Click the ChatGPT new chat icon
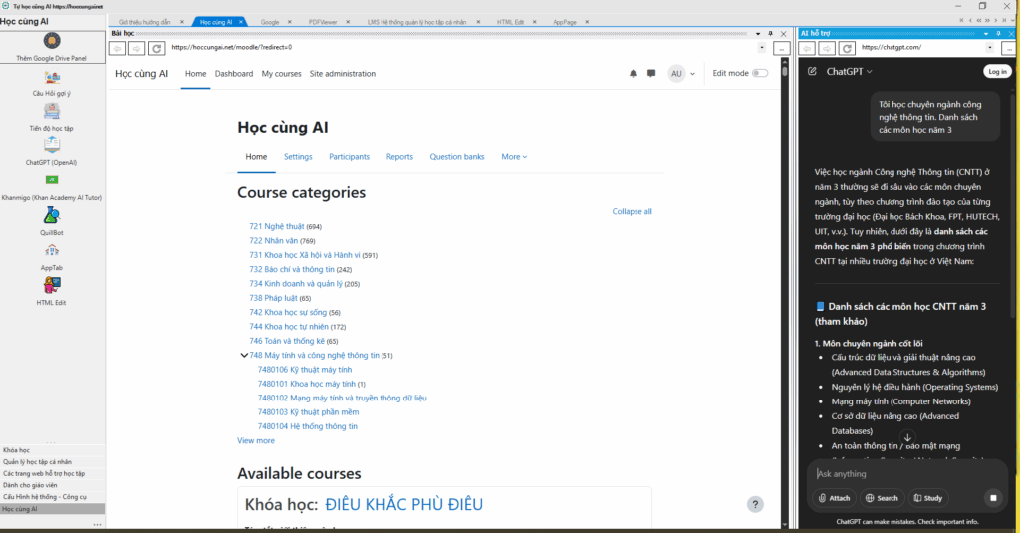This screenshot has width=1020, height=533. click(x=813, y=72)
